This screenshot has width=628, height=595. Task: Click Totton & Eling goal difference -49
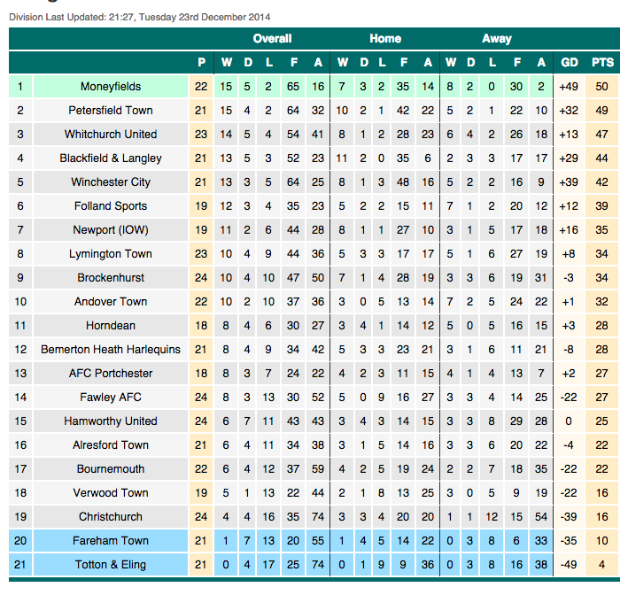[569, 565]
